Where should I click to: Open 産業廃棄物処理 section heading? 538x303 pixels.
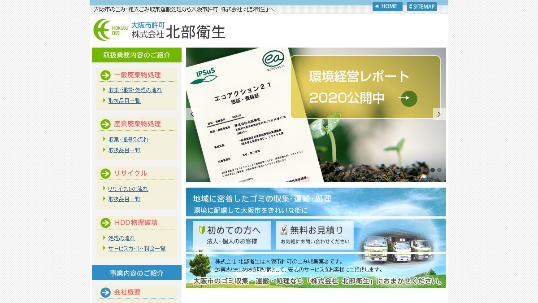tap(137, 124)
